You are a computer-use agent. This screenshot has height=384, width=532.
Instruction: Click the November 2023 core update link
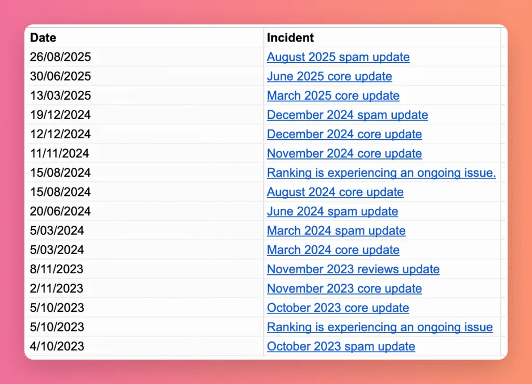pos(344,288)
